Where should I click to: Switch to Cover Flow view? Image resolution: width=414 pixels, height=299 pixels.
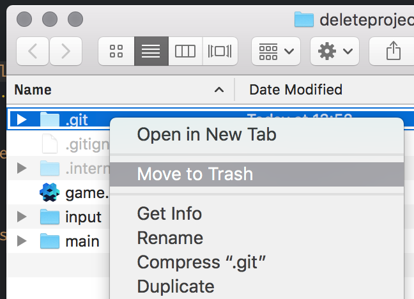pyautogui.click(x=220, y=51)
